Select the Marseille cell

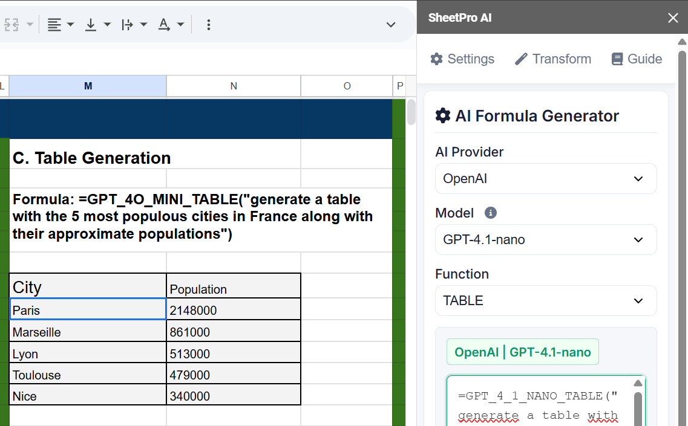(88, 331)
